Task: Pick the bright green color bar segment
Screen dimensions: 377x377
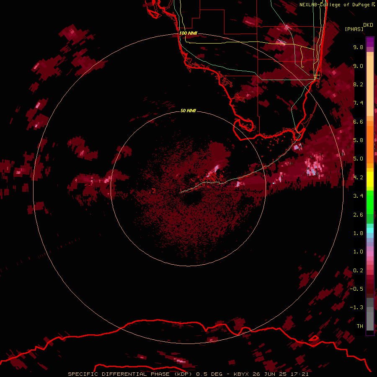Action: pyautogui.click(x=370, y=202)
